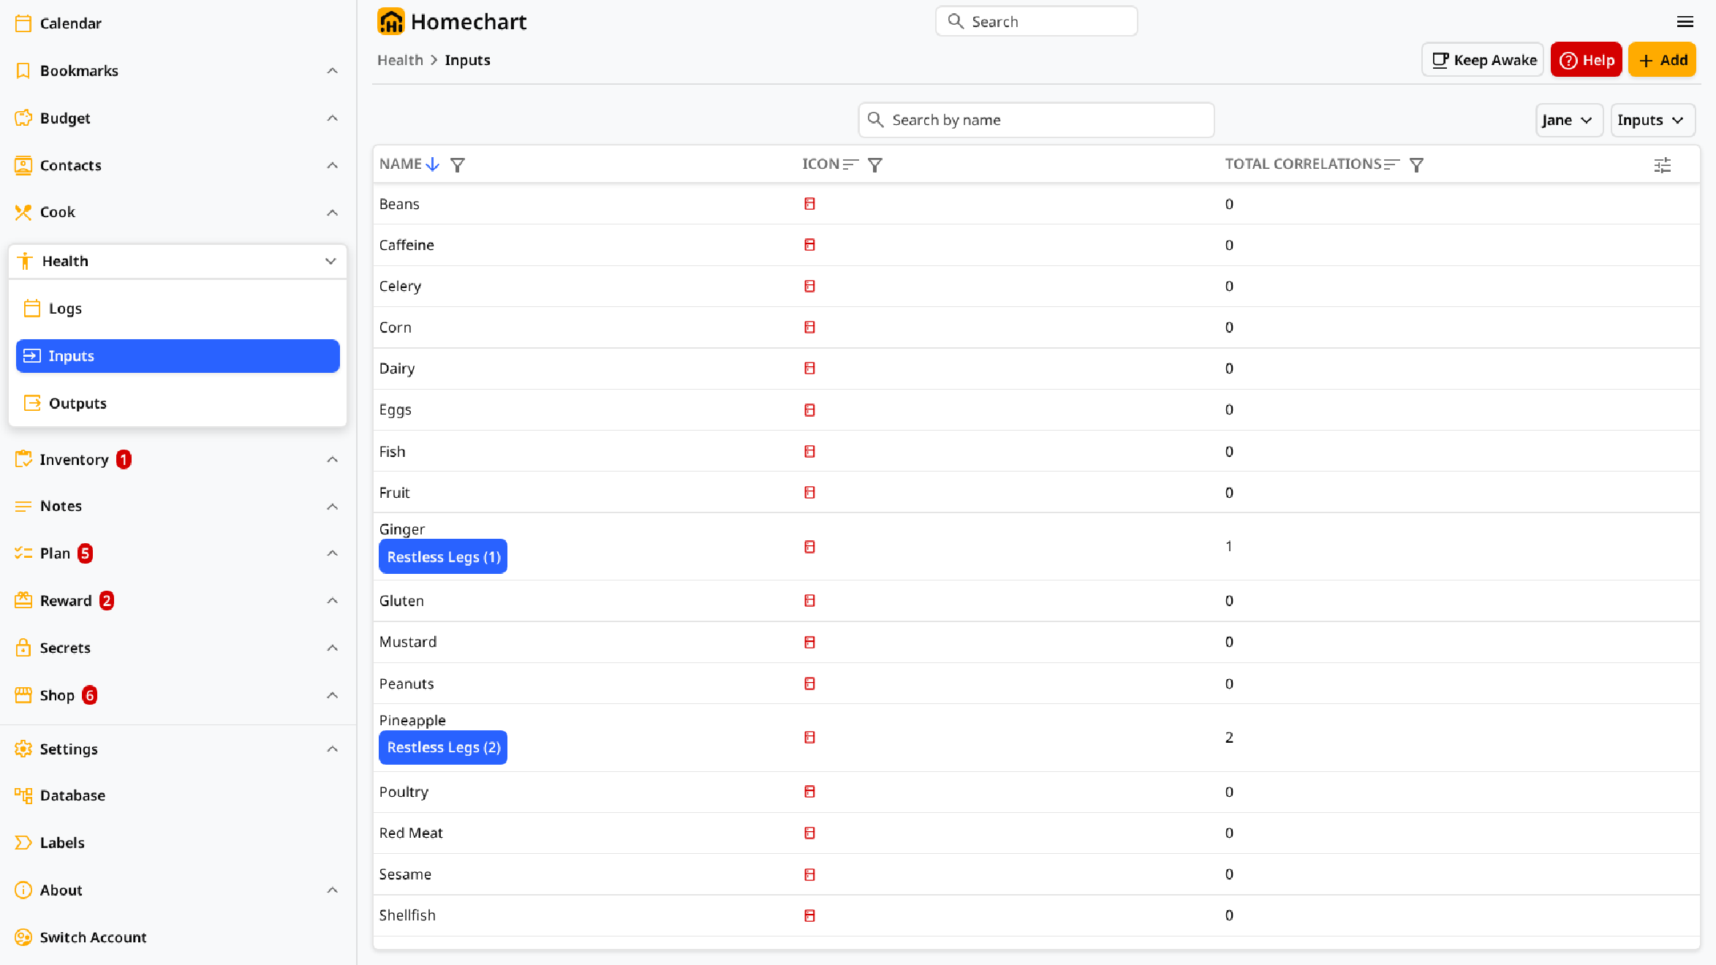Select the Shellfish row name
The width and height of the screenshot is (1716, 965).
407,915
